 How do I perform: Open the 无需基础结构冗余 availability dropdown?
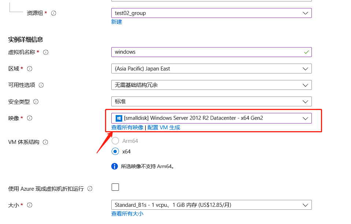tap(211, 85)
